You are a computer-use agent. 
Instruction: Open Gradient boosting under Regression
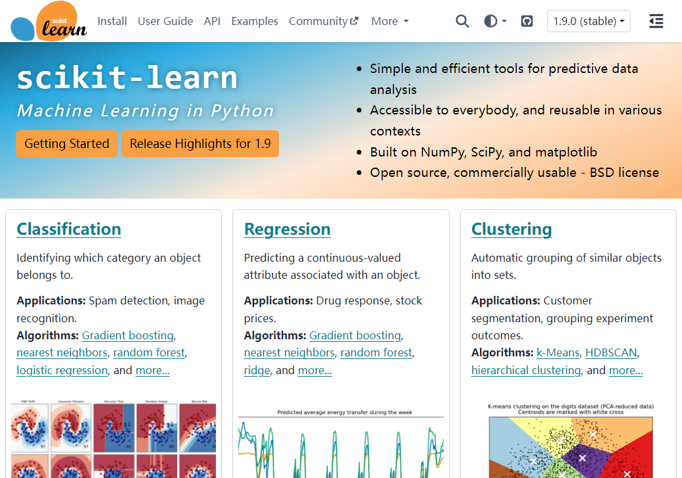point(355,335)
